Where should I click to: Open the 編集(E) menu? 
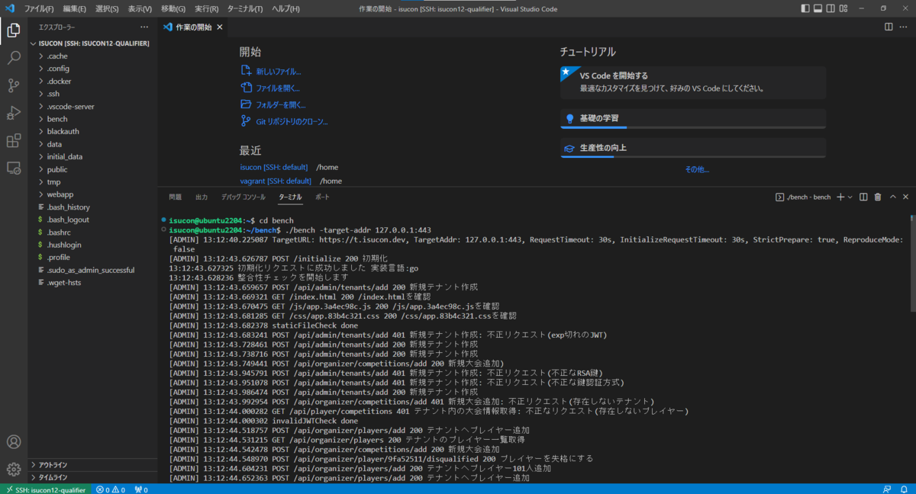75,8
